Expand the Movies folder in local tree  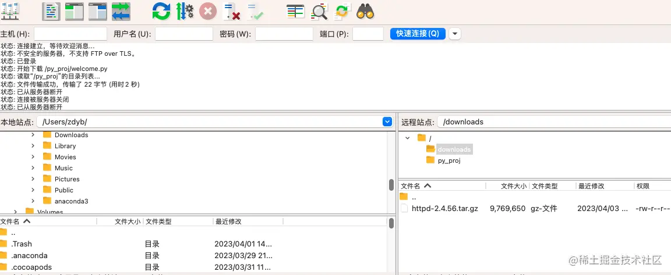tap(33, 157)
